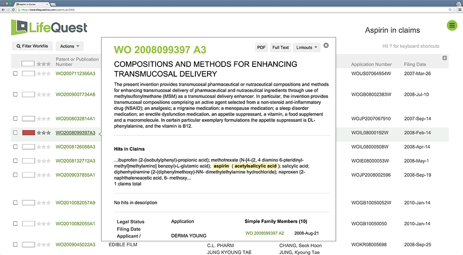The width and height of the screenshot is (463, 255).
Task: Rate WO2009007734A8 using its stars
Action: click(x=44, y=95)
